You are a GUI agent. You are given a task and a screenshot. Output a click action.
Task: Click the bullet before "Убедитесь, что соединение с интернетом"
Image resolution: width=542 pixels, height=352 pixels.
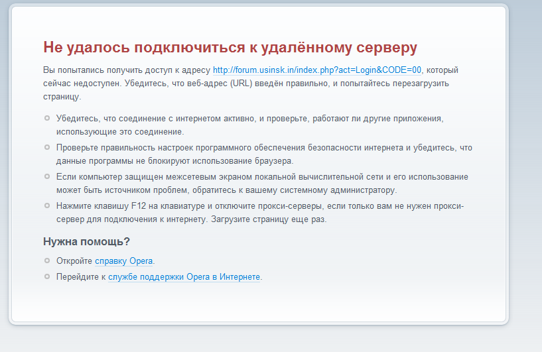pos(47,118)
